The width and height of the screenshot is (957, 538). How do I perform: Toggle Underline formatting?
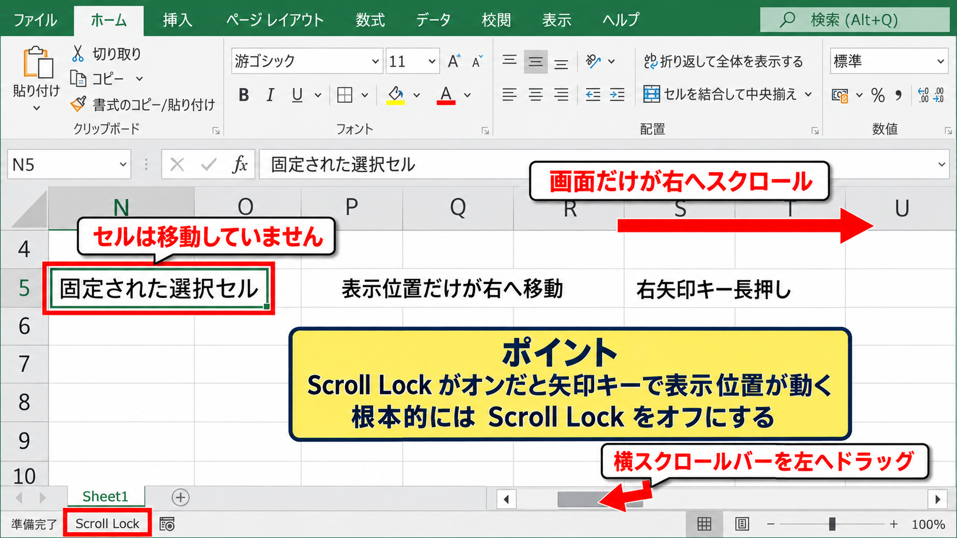pos(296,95)
